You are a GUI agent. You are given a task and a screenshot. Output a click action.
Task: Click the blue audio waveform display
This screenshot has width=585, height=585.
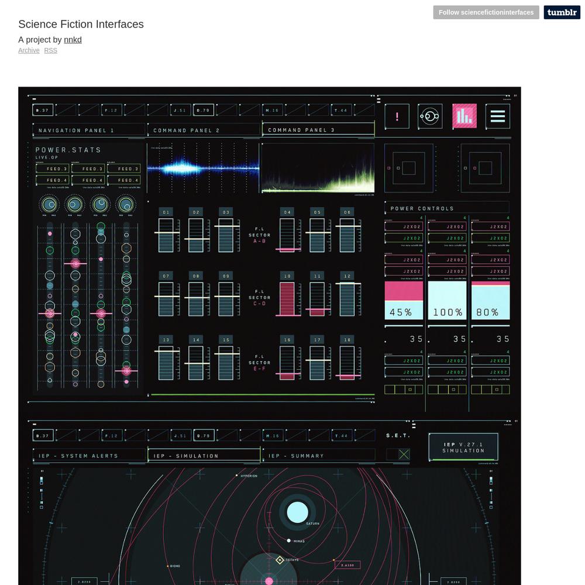[204, 168]
